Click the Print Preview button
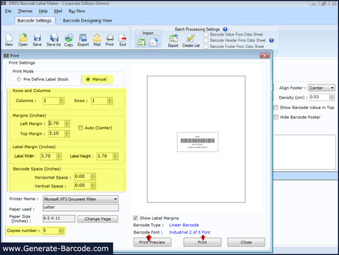This screenshot has width=339, height=255. (152, 242)
